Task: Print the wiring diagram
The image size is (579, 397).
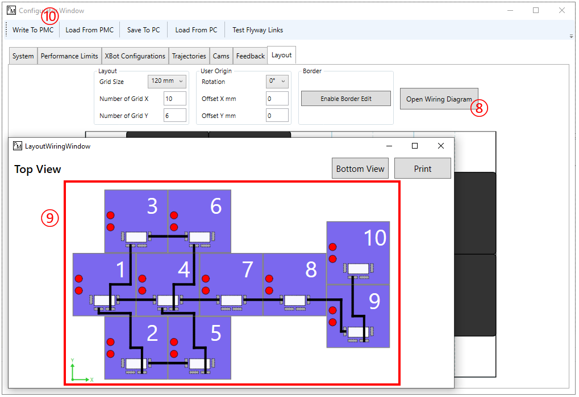Action: (x=422, y=168)
